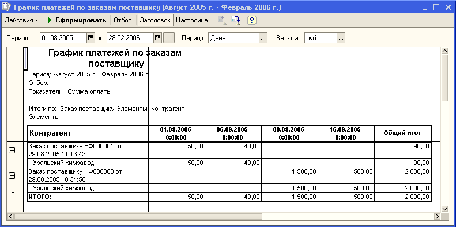
Task: Open the Период selection ellipsis button
Action: (x=263, y=38)
